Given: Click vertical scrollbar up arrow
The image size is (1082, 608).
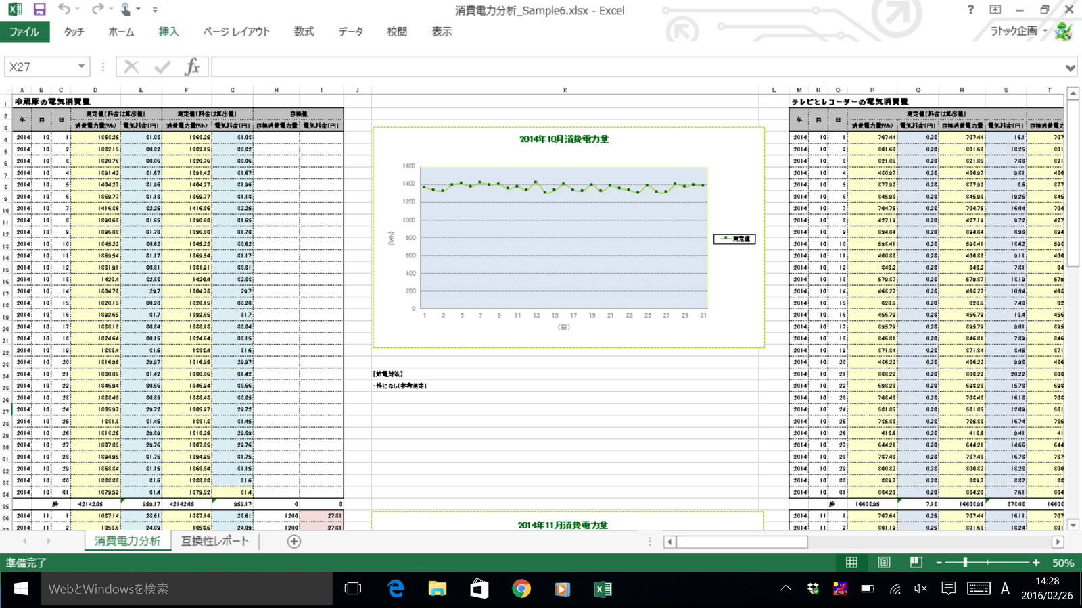Looking at the screenshot, I should [x=1073, y=93].
